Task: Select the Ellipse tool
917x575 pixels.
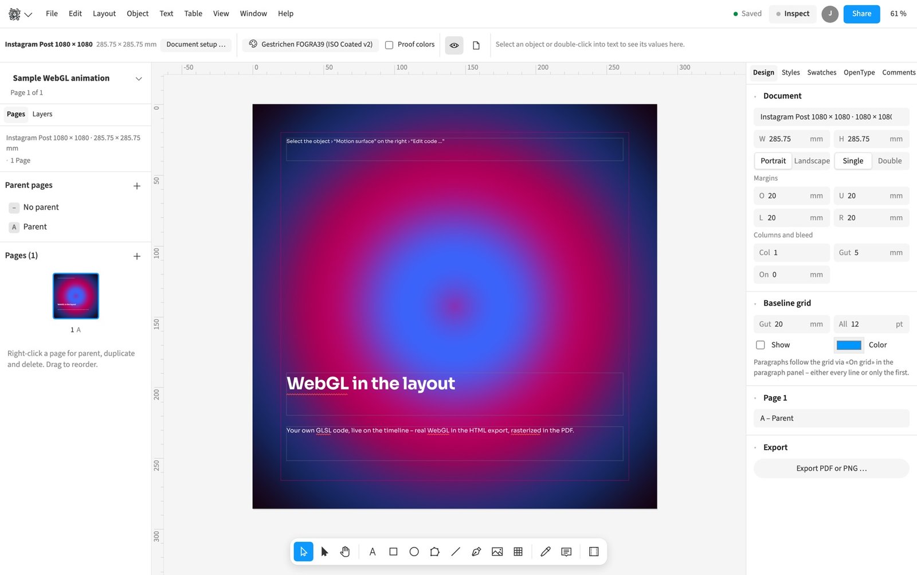Action: [414, 551]
